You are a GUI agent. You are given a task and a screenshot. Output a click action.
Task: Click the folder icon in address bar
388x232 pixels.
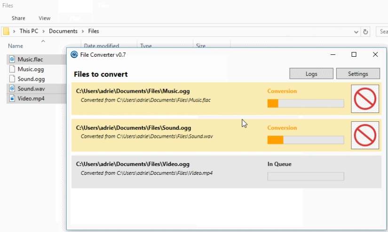point(6,31)
